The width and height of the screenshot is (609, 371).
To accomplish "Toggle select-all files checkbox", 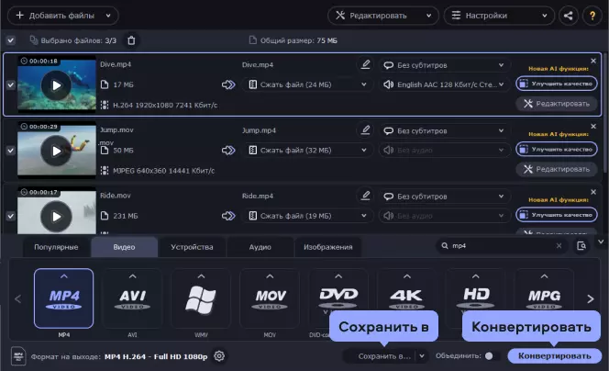I will pyautogui.click(x=10, y=40).
